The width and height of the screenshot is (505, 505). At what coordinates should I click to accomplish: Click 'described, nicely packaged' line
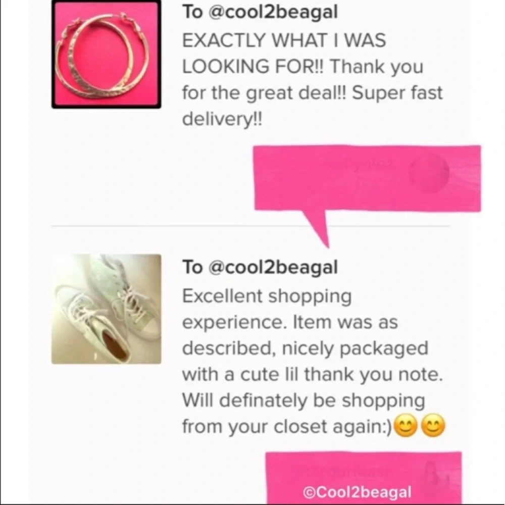pyautogui.click(x=306, y=348)
